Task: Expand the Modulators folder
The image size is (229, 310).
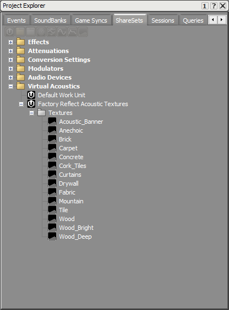Action: coord(10,69)
